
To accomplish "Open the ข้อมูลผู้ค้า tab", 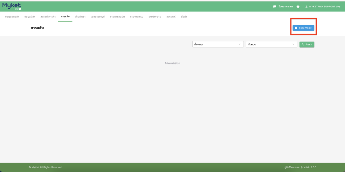I will [30, 17].
